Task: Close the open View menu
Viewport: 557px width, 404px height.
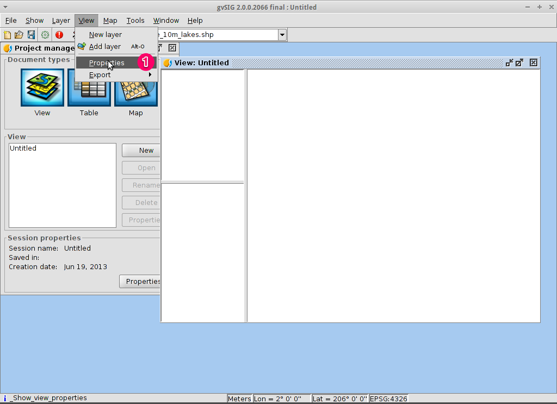Action: click(86, 21)
